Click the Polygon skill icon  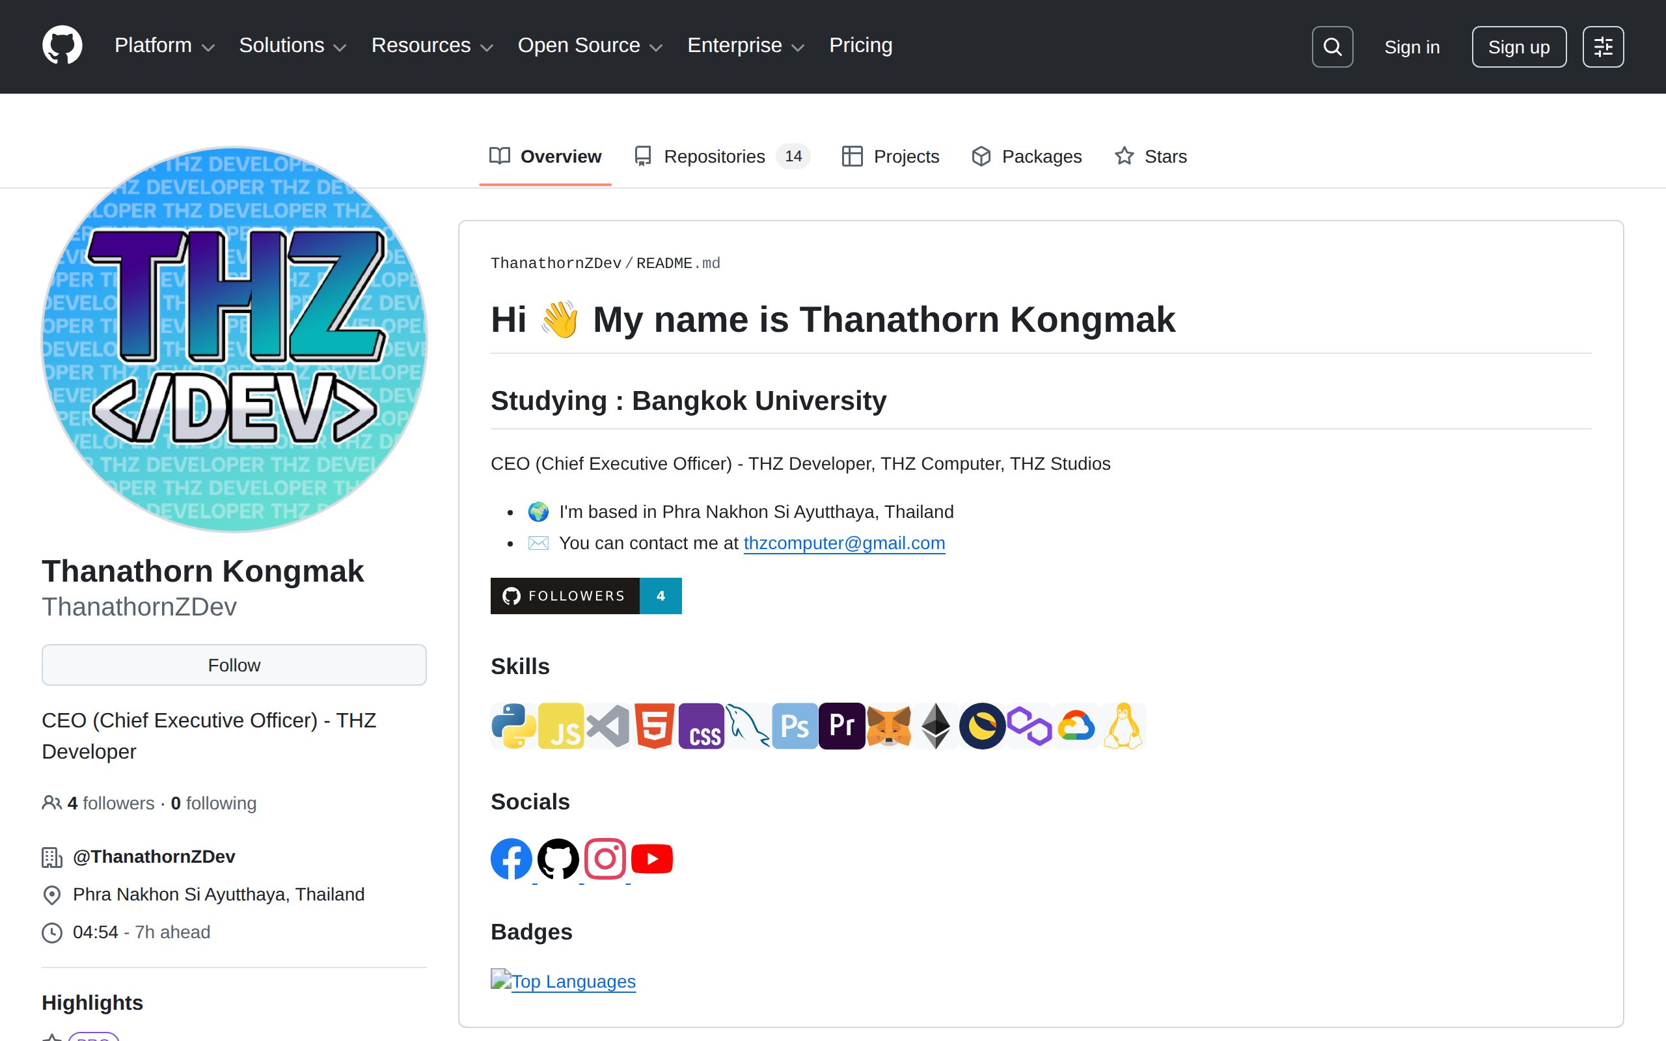(1028, 725)
